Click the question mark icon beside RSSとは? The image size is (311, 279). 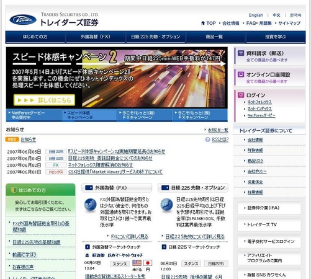207,139
